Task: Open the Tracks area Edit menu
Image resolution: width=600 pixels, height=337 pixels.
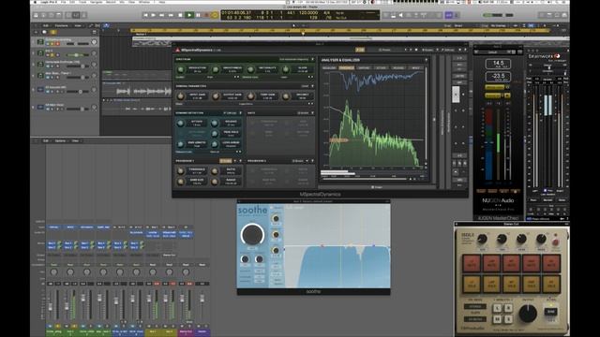Action: point(46,25)
